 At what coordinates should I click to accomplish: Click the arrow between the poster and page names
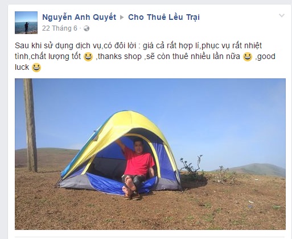click(x=122, y=18)
